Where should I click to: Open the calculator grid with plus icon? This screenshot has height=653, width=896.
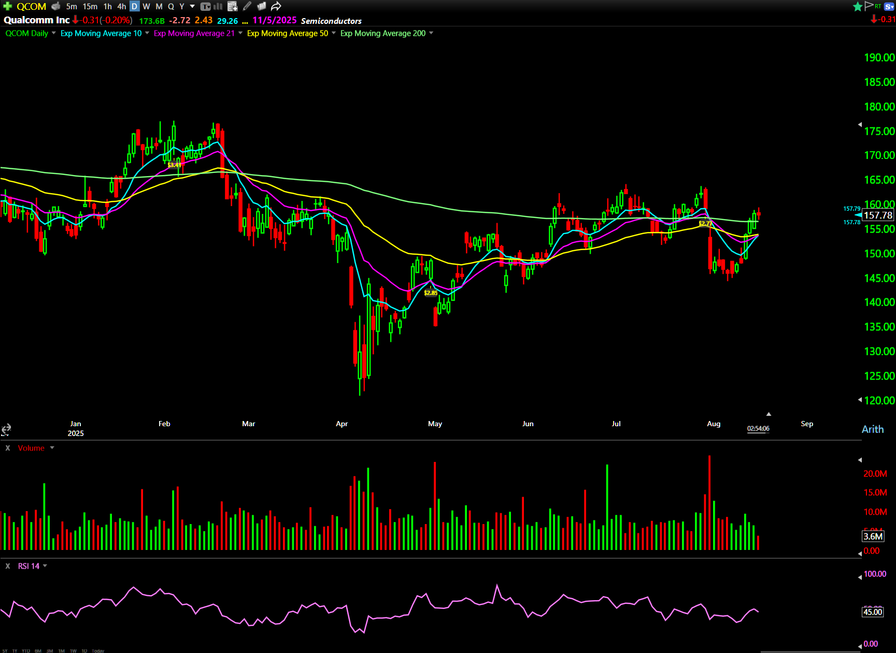coord(233,6)
